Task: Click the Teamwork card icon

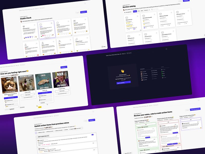Action: pos(74,21)
